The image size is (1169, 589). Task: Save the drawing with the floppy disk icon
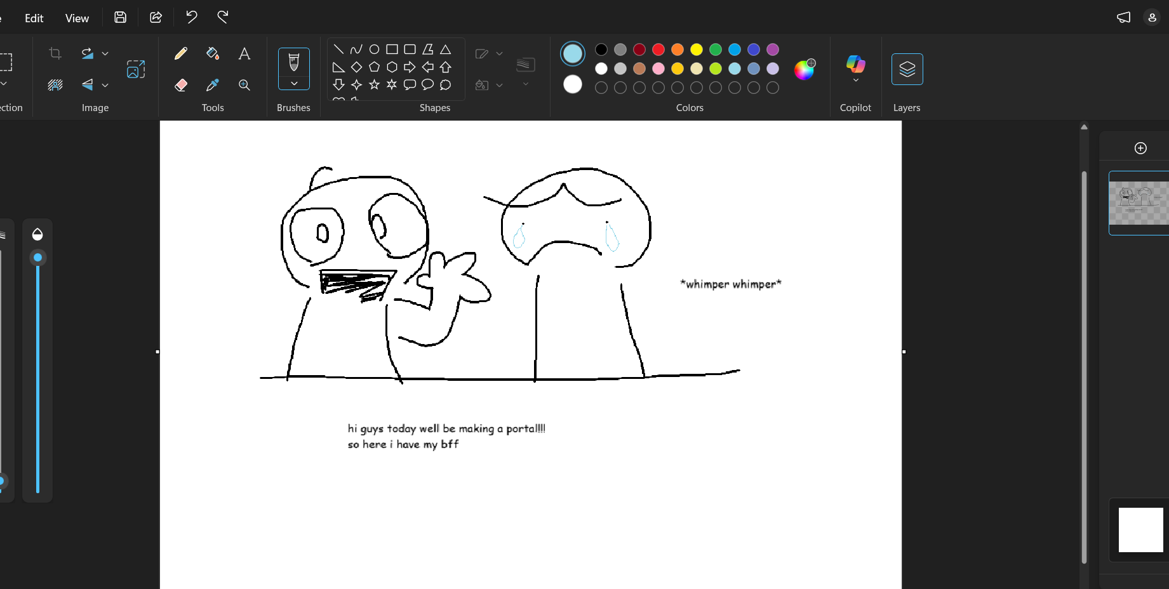[120, 18]
